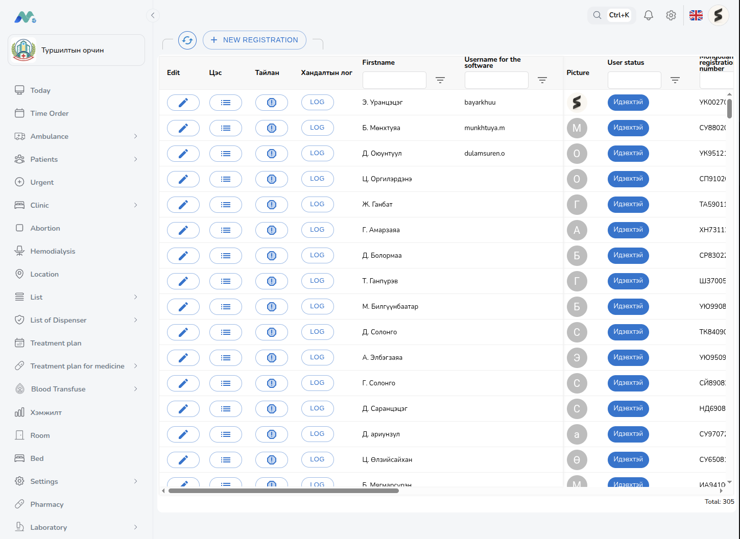This screenshot has height=539, width=740.
Task: Click the New Registration button
Action: pos(254,40)
